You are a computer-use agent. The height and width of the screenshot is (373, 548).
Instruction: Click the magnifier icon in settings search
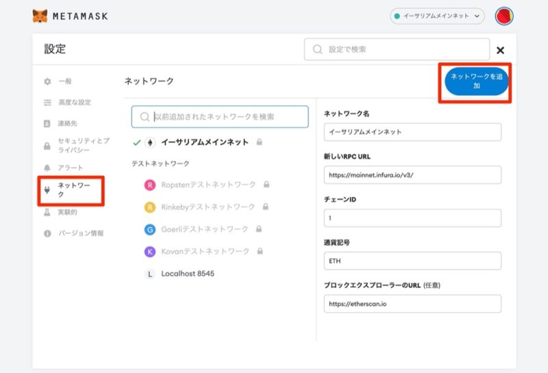[x=317, y=49]
